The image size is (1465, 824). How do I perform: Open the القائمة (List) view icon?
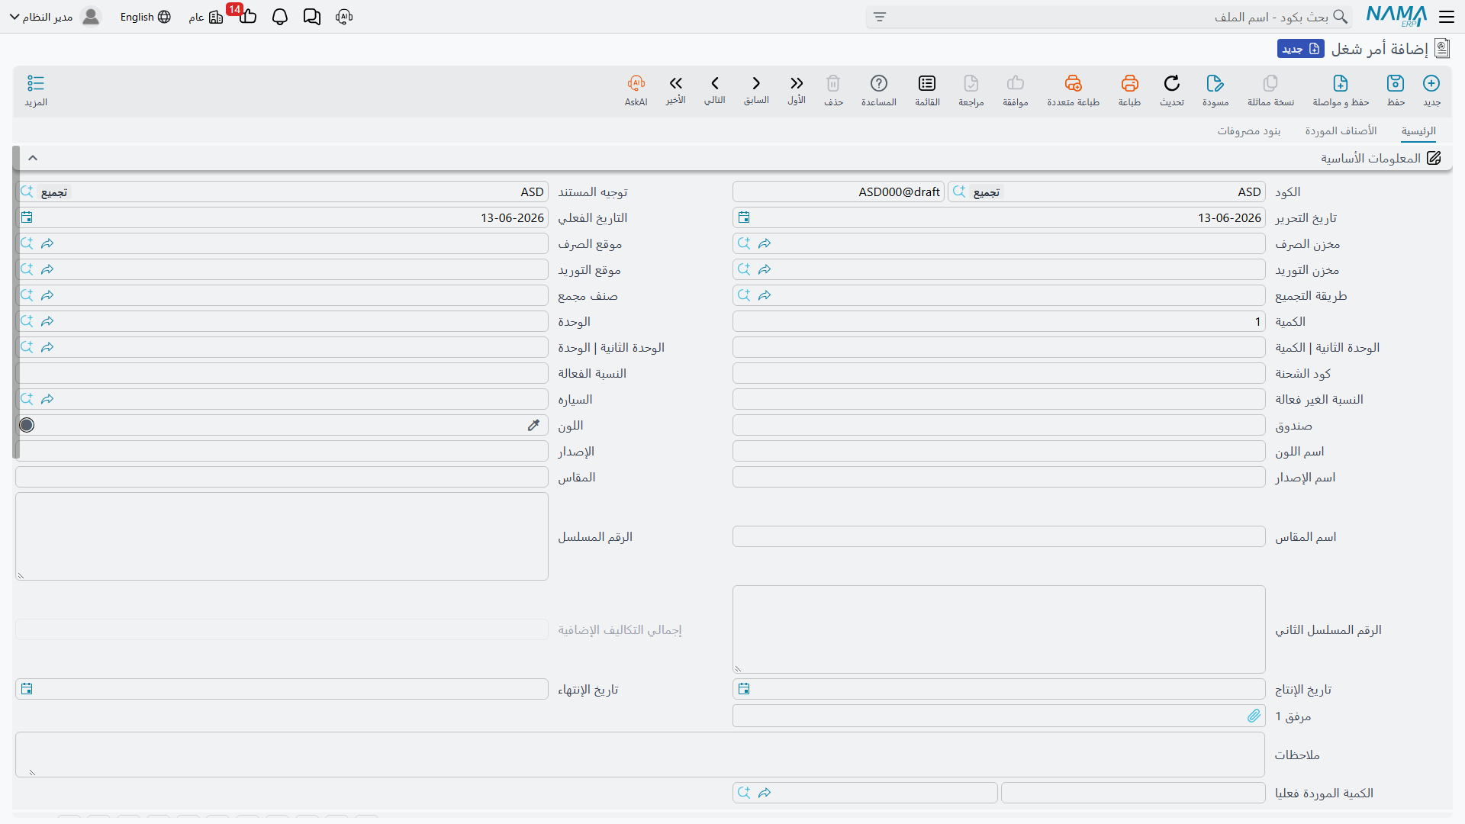click(927, 83)
